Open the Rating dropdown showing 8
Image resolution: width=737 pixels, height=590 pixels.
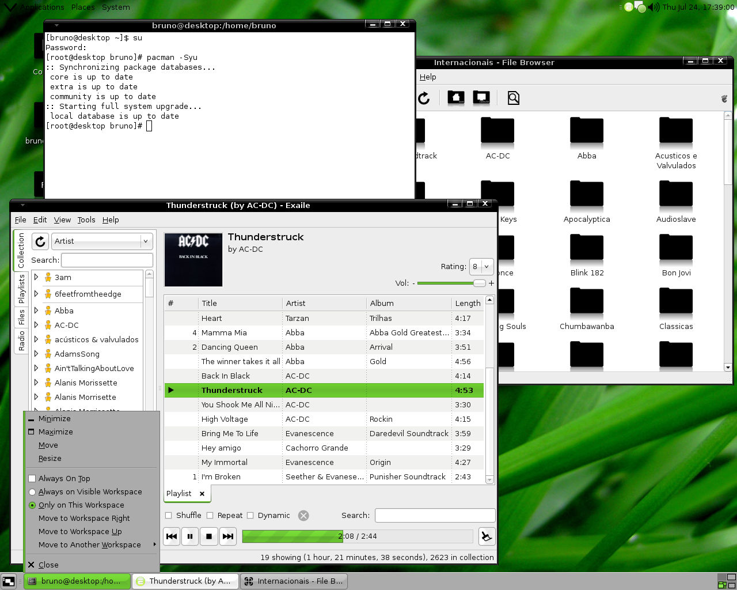pos(481,267)
